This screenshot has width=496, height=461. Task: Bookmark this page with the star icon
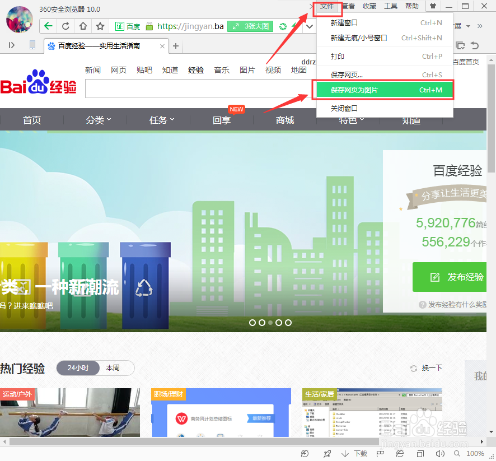99,26
